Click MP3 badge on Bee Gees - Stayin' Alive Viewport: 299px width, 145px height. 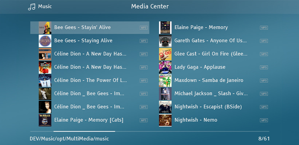pyautogui.click(x=143, y=28)
